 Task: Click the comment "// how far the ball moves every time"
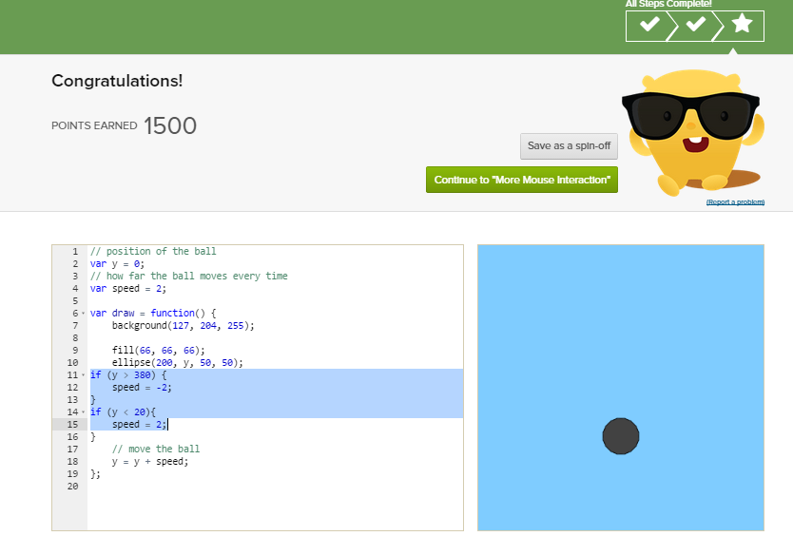click(188, 277)
